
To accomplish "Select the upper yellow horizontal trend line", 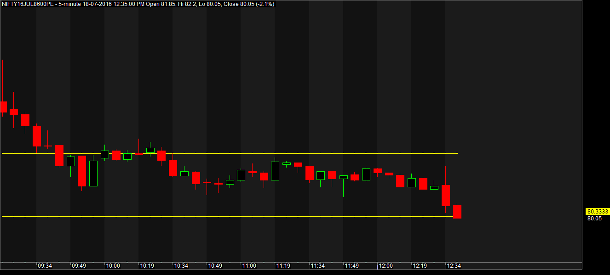I will click(x=230, y=153).
